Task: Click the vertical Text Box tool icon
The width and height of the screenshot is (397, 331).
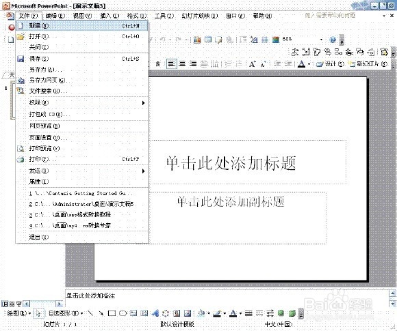Action: click(144, 313)
